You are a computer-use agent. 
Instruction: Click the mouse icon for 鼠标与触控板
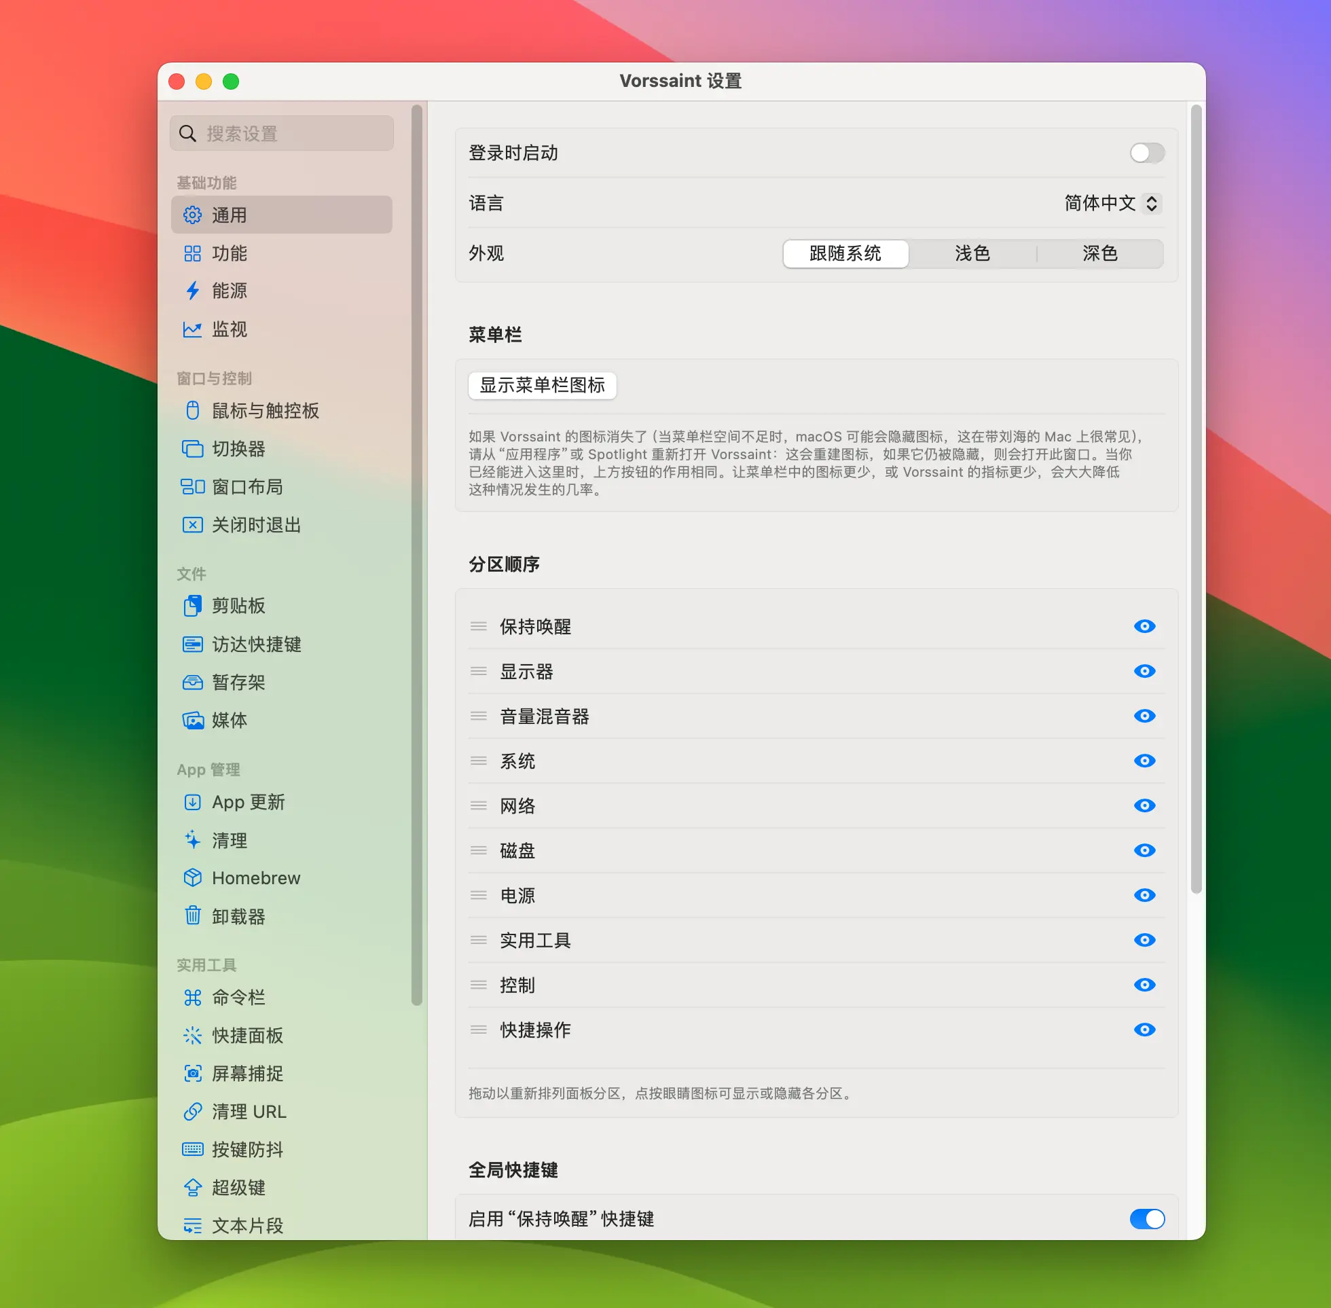pyautogui.click(x=192, y=411)
